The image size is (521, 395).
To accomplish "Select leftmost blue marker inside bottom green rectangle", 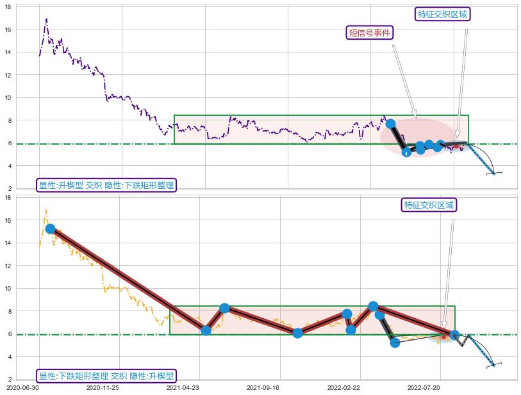I will coord(206,330).
